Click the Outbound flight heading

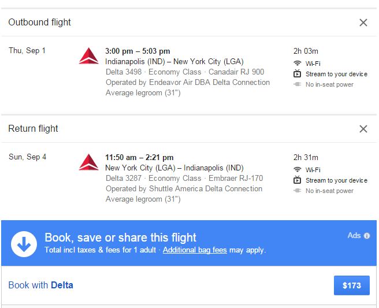(x=39, y=23)
